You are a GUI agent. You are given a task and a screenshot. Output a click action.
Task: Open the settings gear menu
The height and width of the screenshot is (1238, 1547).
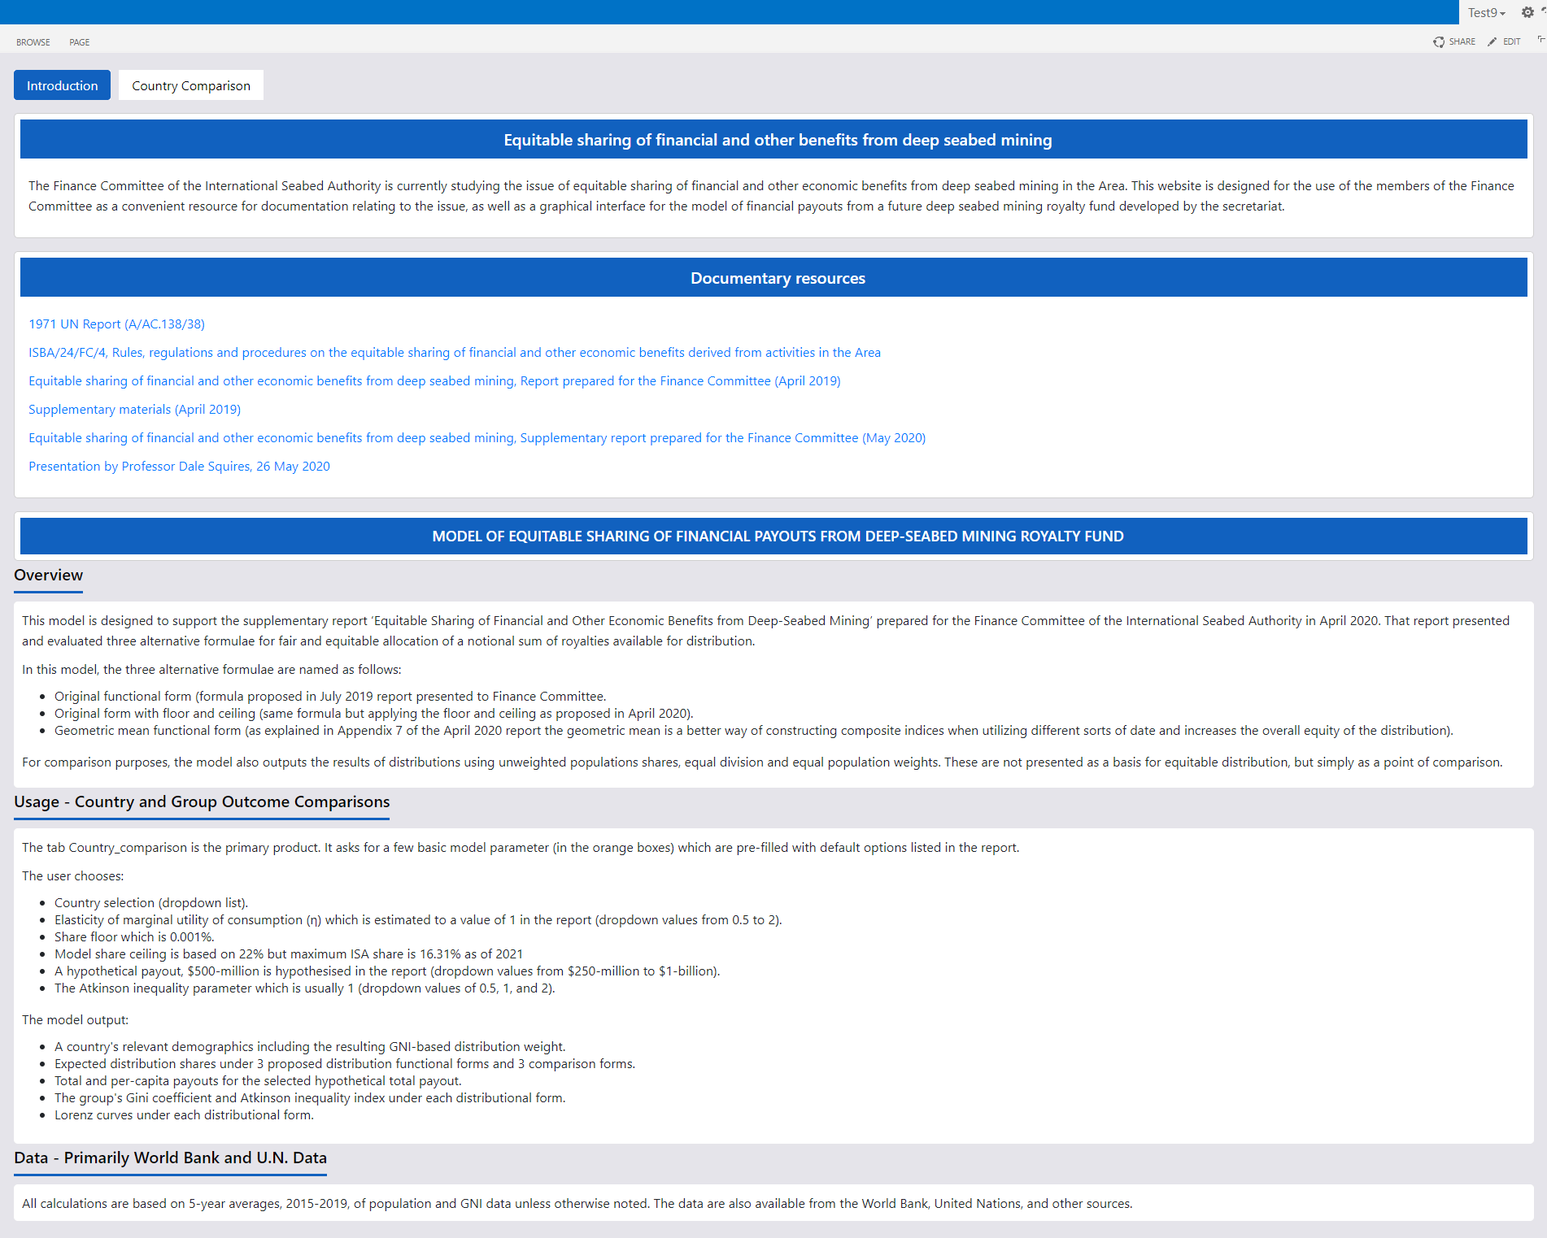tap(1527, 12)
